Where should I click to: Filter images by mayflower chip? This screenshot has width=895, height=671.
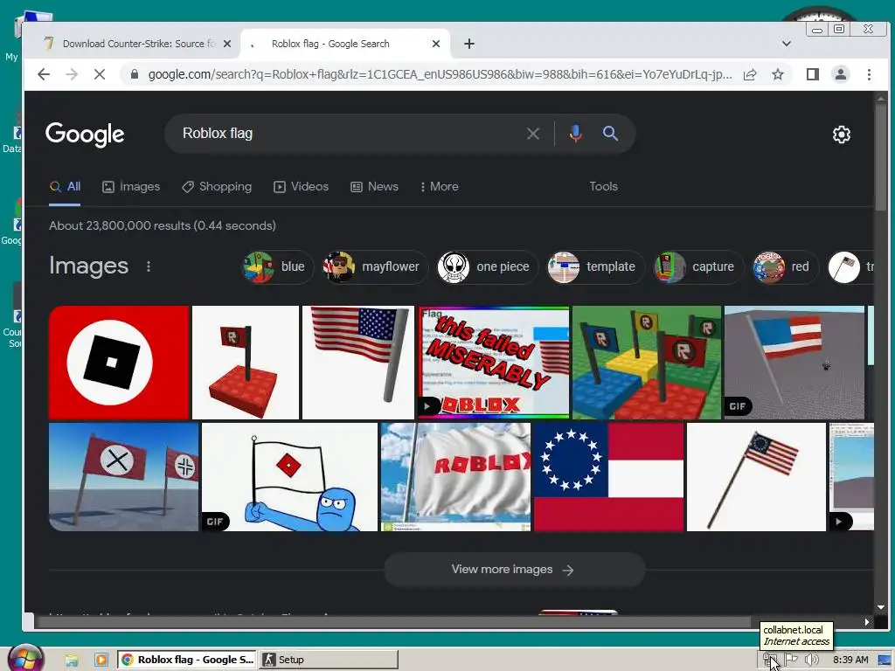(374, 266)
